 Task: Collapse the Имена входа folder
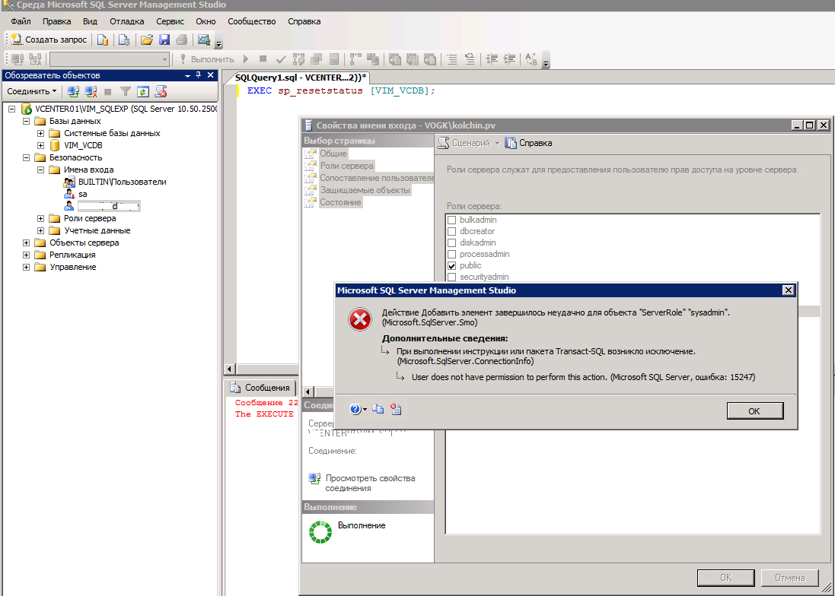tap(40, 170)
